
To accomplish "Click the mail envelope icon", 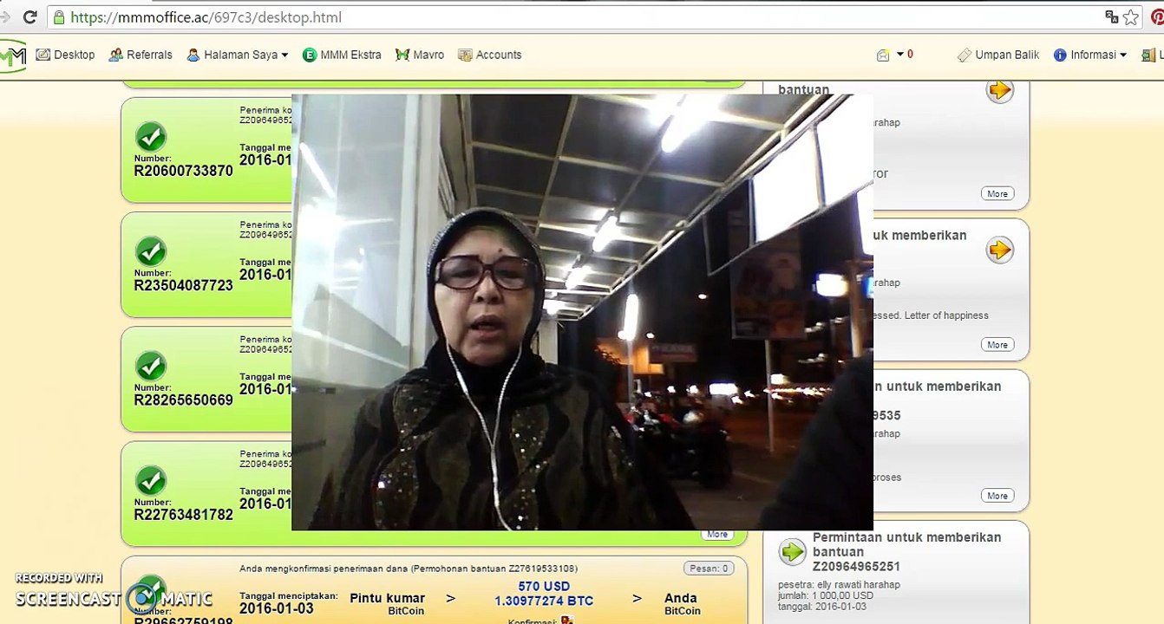I will click(x=883, y=55).
